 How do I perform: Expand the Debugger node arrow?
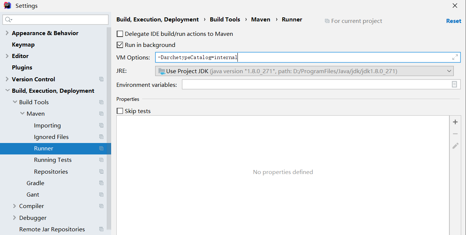click(15, 218)
